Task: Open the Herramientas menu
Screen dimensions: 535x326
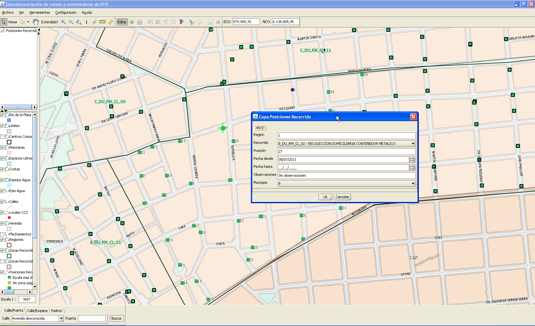Action: tap(40, 12)
